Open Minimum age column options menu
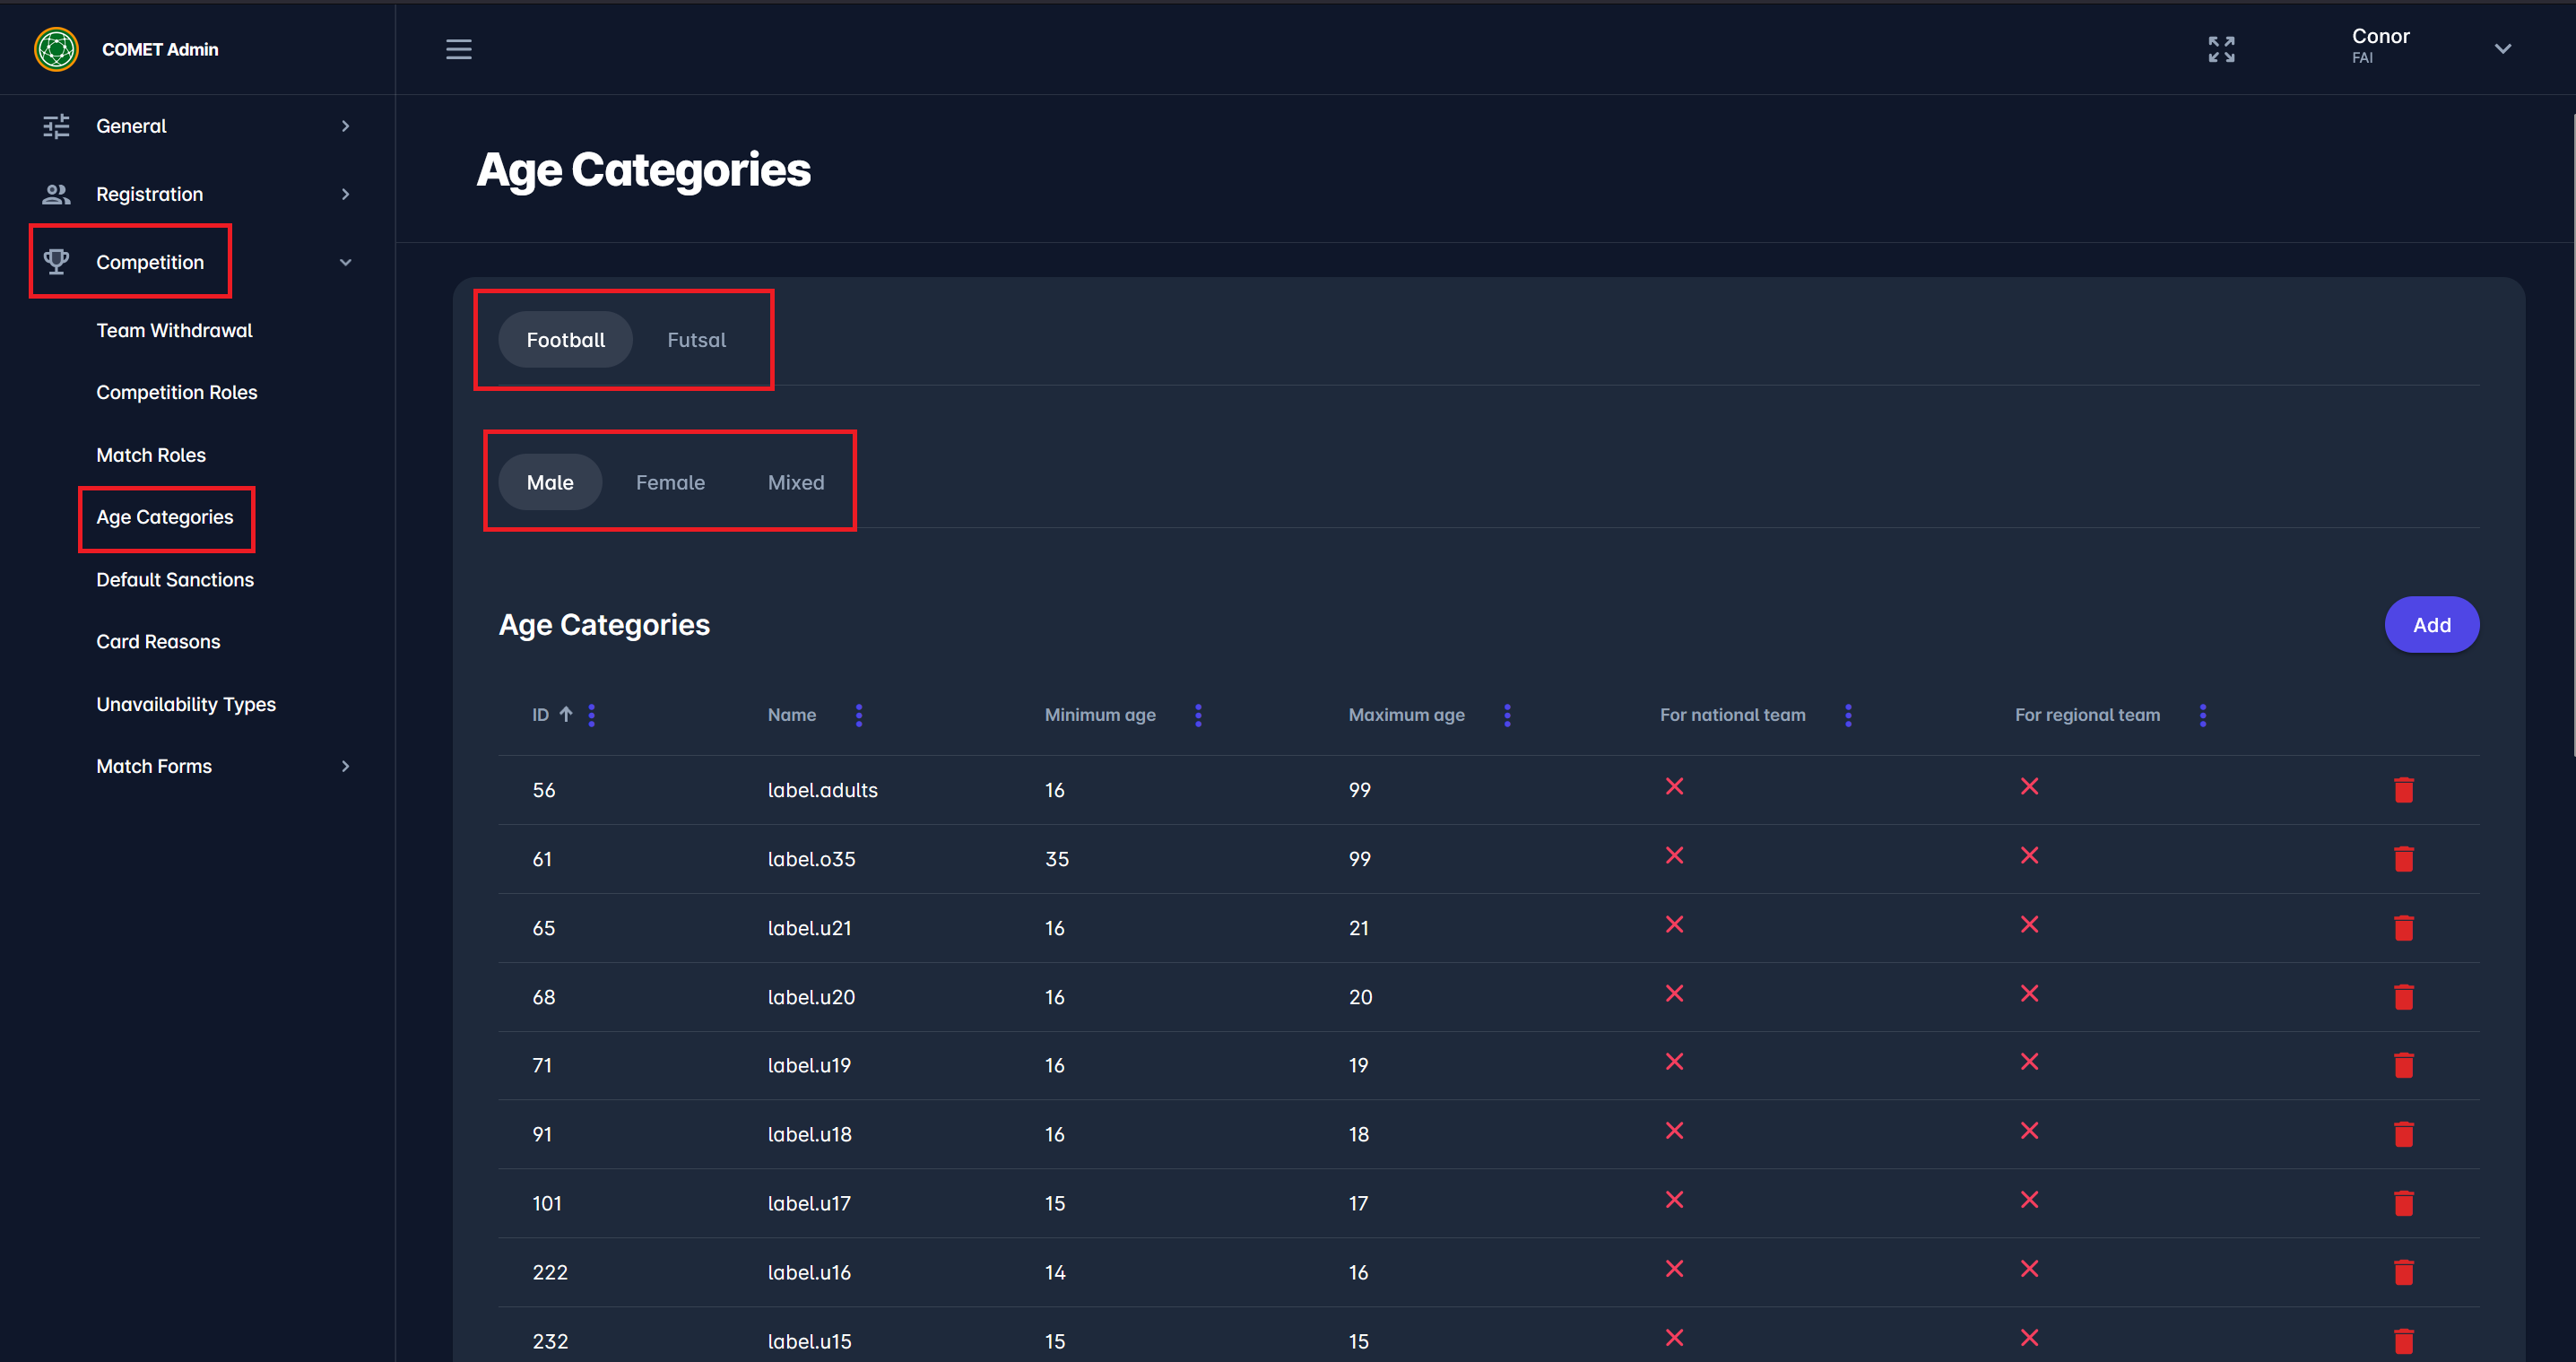This screenshot has width=2576, height=1362. [x=1198, y=715]
